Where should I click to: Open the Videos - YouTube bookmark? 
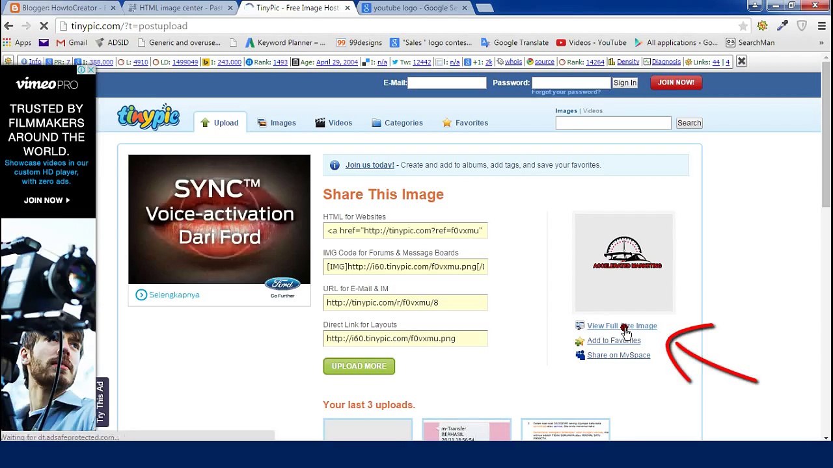[592, 43]
